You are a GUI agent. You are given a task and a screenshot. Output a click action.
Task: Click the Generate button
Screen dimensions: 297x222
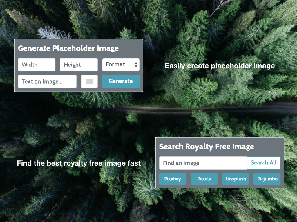point(121,82)
